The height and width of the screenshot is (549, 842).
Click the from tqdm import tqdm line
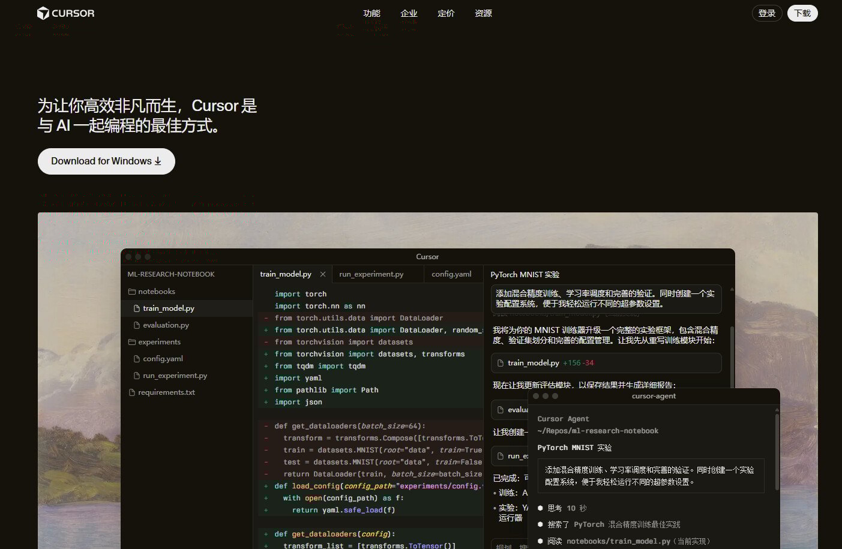(320, 366)
